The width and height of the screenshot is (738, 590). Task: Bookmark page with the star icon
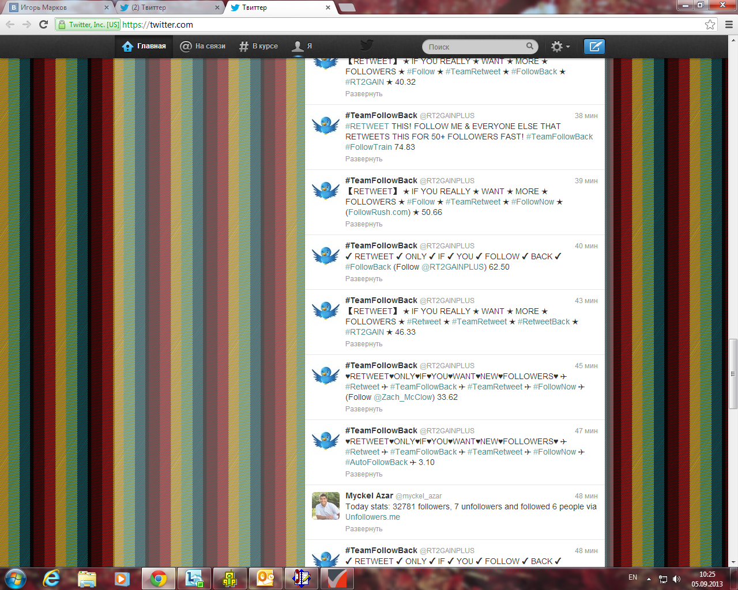tap(710, 25)
